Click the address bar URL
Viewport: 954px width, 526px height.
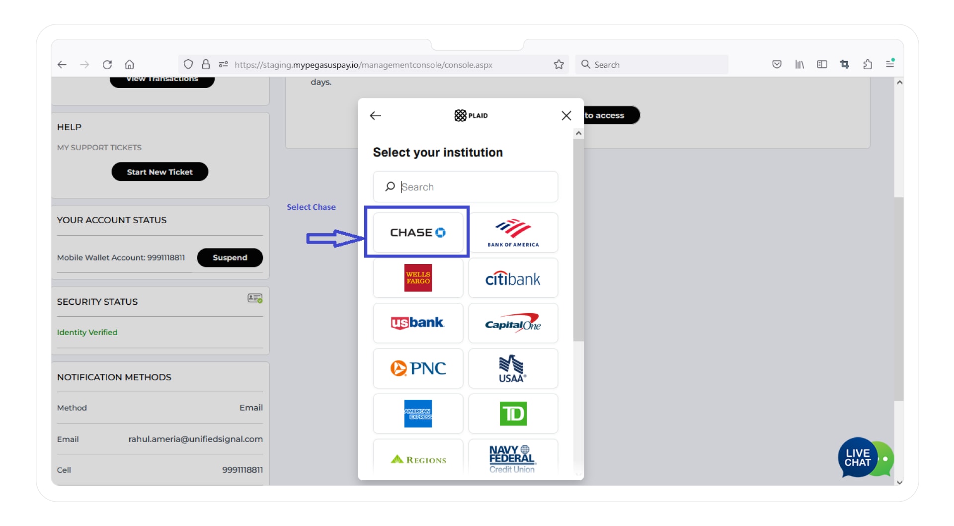click(x=363, y=65)
